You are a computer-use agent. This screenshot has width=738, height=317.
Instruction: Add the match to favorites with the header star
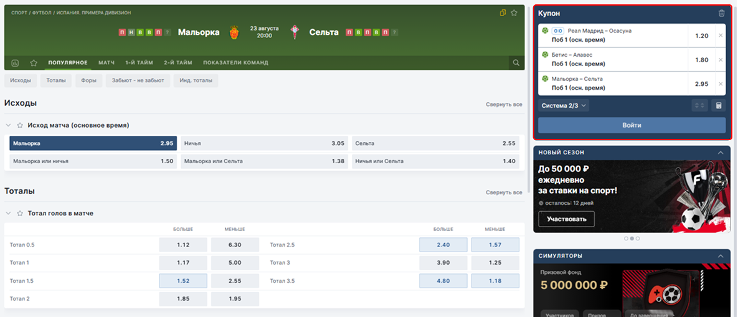click(x=514, y=12)
